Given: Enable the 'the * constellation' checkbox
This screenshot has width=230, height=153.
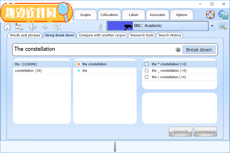Looking at the screenshot, I should point(147,64).
